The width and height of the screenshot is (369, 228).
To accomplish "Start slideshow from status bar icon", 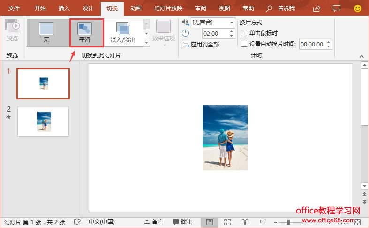I will [263, 222].
